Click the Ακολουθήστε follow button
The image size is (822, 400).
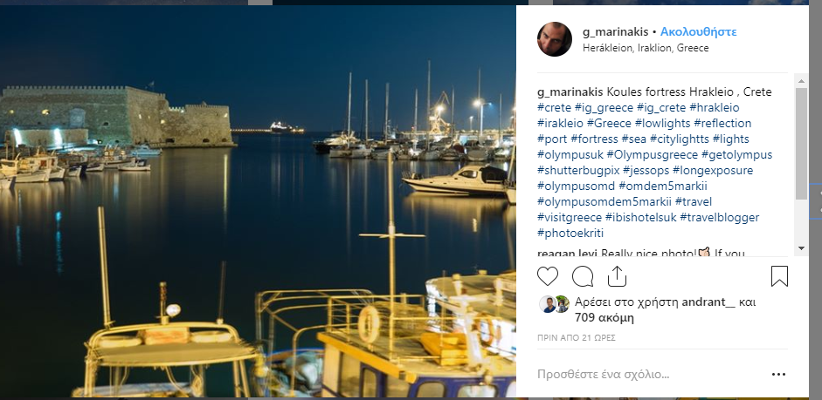pyautogui.click(x=699, y=31)
